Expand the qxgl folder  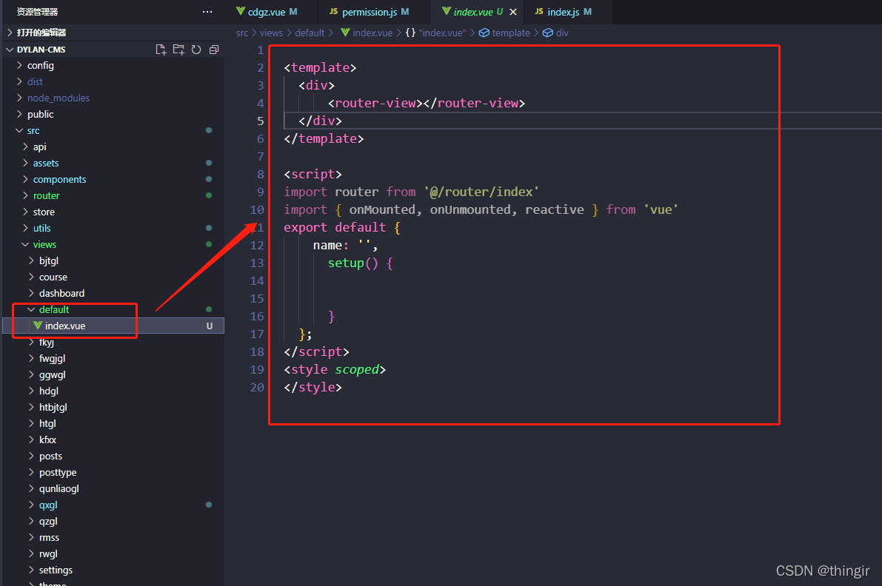click(x=113, y=505)
